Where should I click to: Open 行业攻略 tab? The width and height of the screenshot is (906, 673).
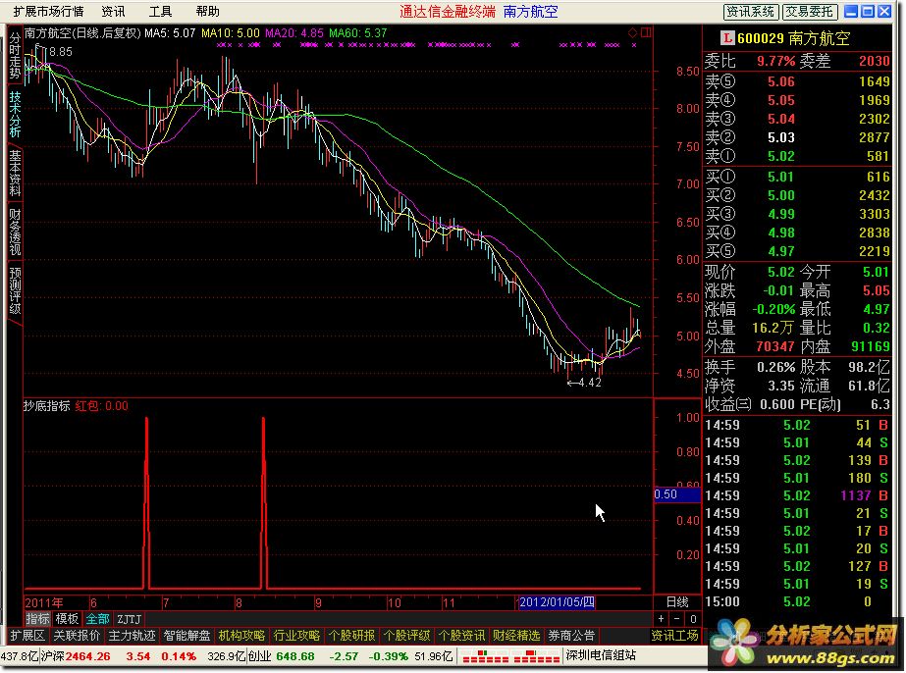pyautogui.click(x=296, y=636)
